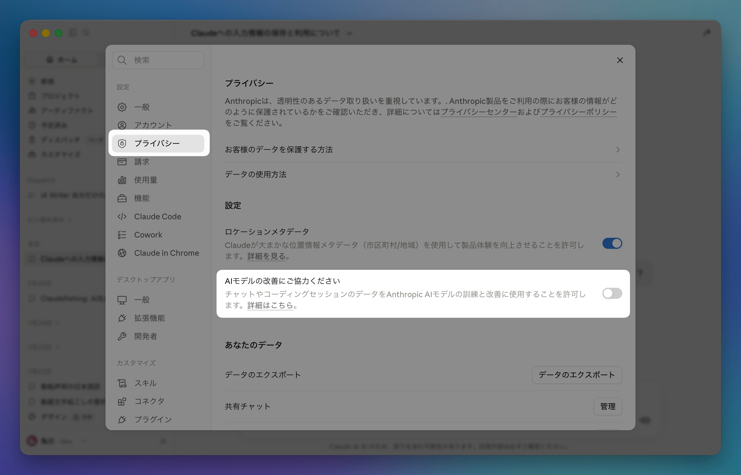Open the conversation title dropdown in main window

coord(349,33)
